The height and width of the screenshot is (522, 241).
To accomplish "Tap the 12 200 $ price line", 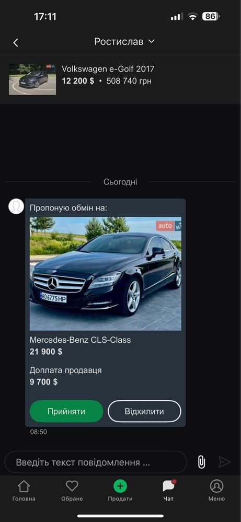I will [78, 81].
